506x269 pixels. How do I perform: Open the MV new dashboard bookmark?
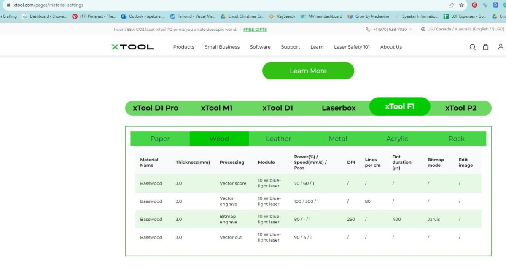coord(321,16)
